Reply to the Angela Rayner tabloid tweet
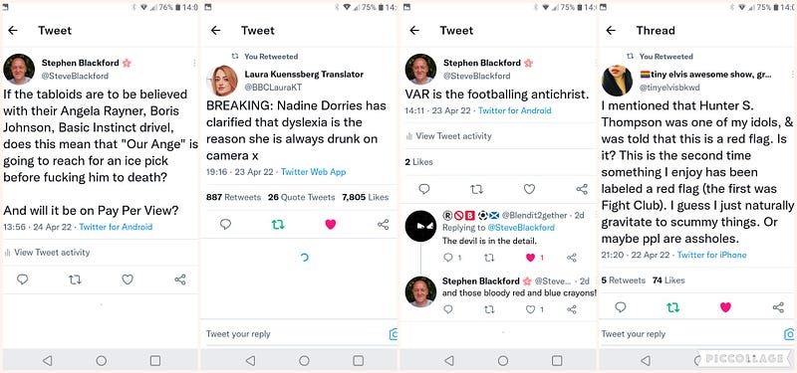This screenshot has height=373, width=797. point(22,280)
